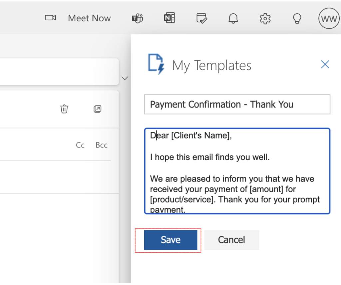This screenshot has height=285, width=341.
Task: Pop out the message to a new window
Action: pyautogui.click(x=97, y=109)
